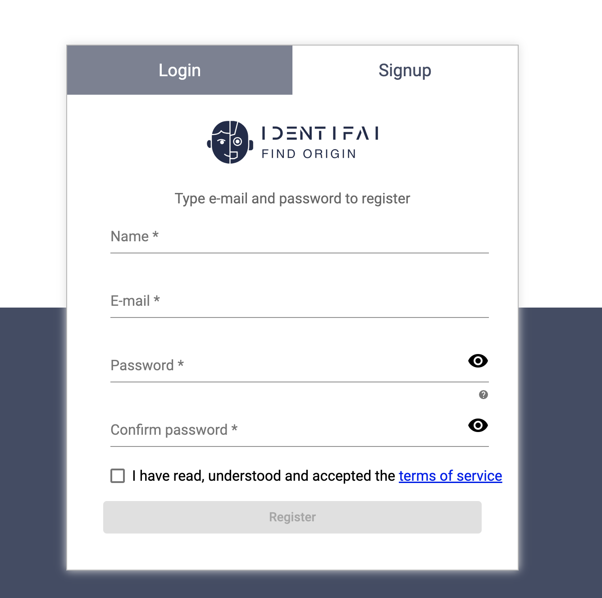Screen dimensions: 602x598
Task: Click the question mark under the Password field
Action: tap(483, 395)
